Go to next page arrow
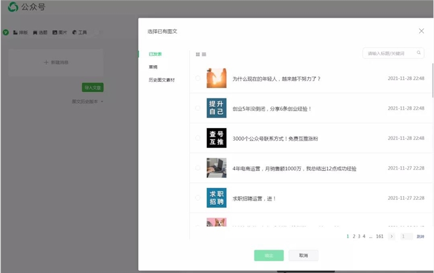Screen dimensions: 434x273 tap(391, 236)
